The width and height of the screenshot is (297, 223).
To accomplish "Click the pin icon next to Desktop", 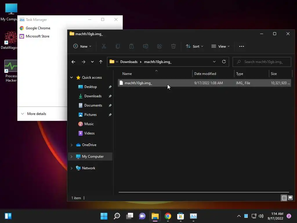I will click(x=110, y=87).
